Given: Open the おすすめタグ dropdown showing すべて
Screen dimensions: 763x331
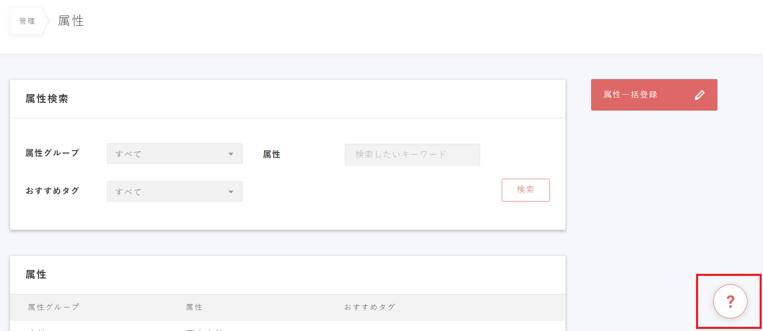Looking at the screenshot, I should (174, 191).
